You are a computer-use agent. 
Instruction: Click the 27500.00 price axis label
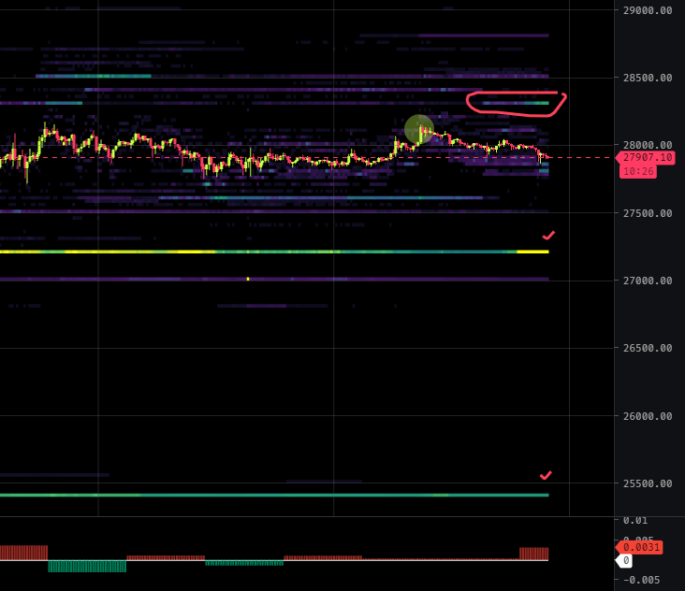coord(648,213)
